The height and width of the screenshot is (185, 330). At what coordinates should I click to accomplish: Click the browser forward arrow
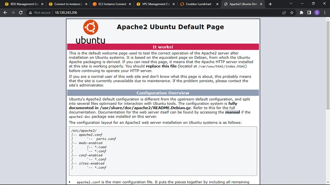(x=13, y=13)
